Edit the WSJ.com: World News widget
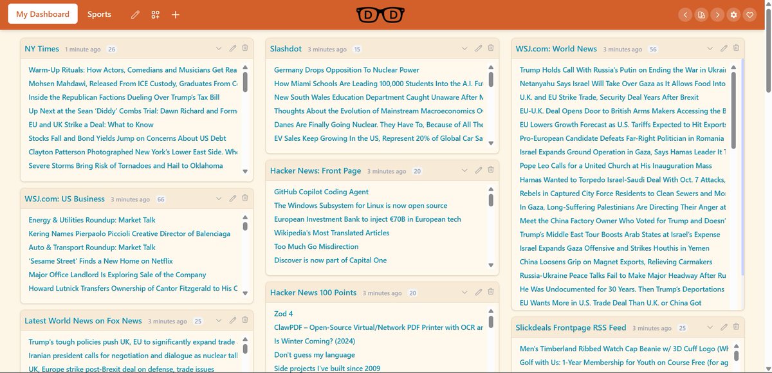This screenshot has width=772, height=373. [x=724, y=48]
